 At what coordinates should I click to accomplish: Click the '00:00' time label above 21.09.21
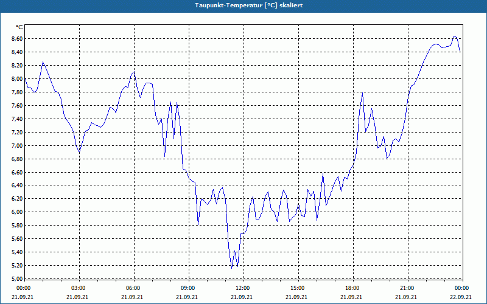coord(23,288)
